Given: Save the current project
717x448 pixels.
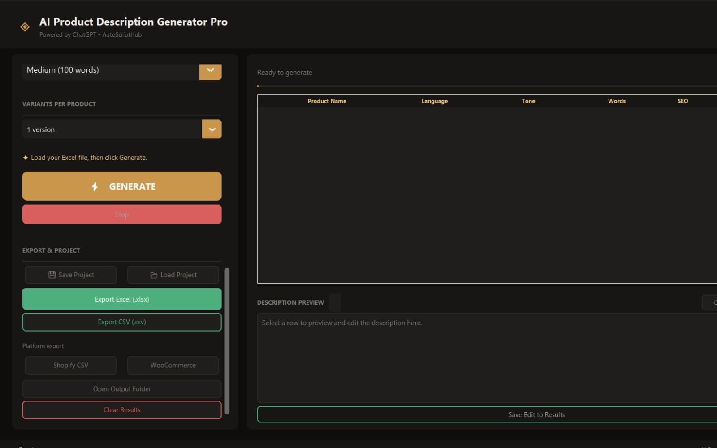Looking at the screenshot, I should coord(71,275).
